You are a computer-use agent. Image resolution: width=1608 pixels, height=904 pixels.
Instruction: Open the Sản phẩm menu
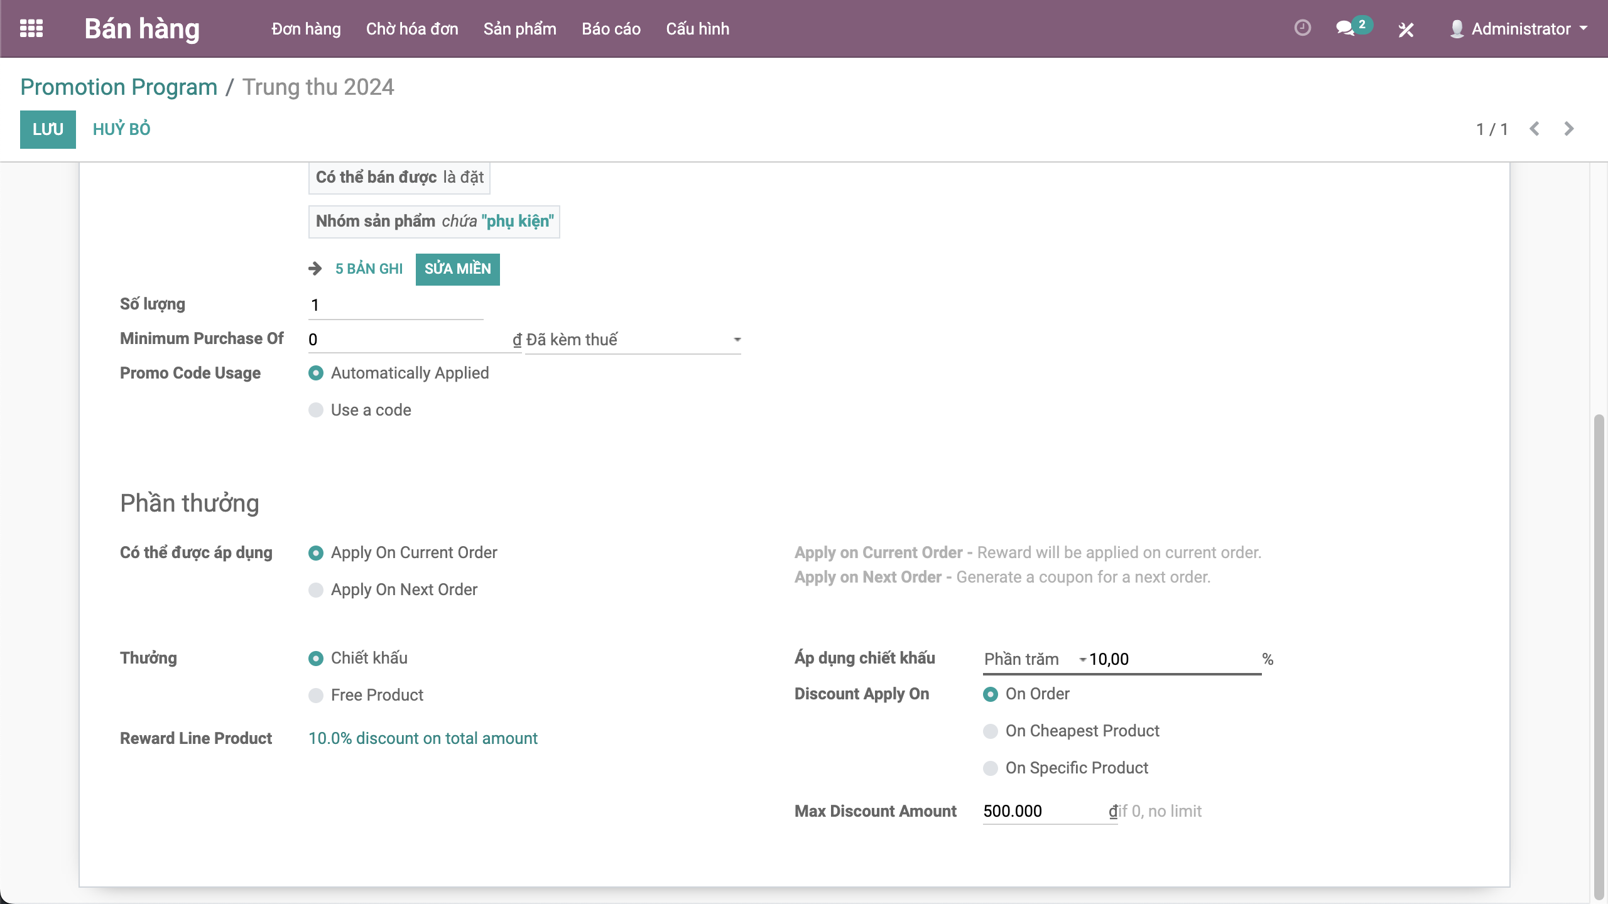519,29
